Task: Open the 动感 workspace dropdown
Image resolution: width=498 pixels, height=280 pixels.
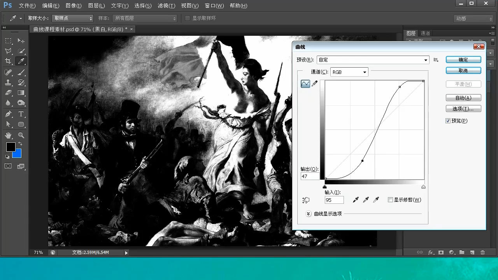Action: point(473,19)
